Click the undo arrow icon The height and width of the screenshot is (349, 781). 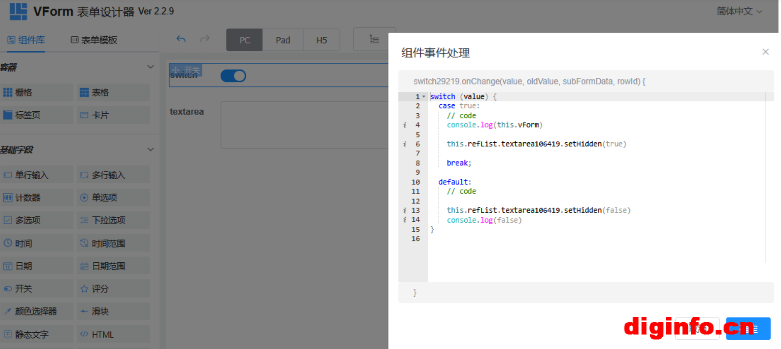tap(181, 39)
